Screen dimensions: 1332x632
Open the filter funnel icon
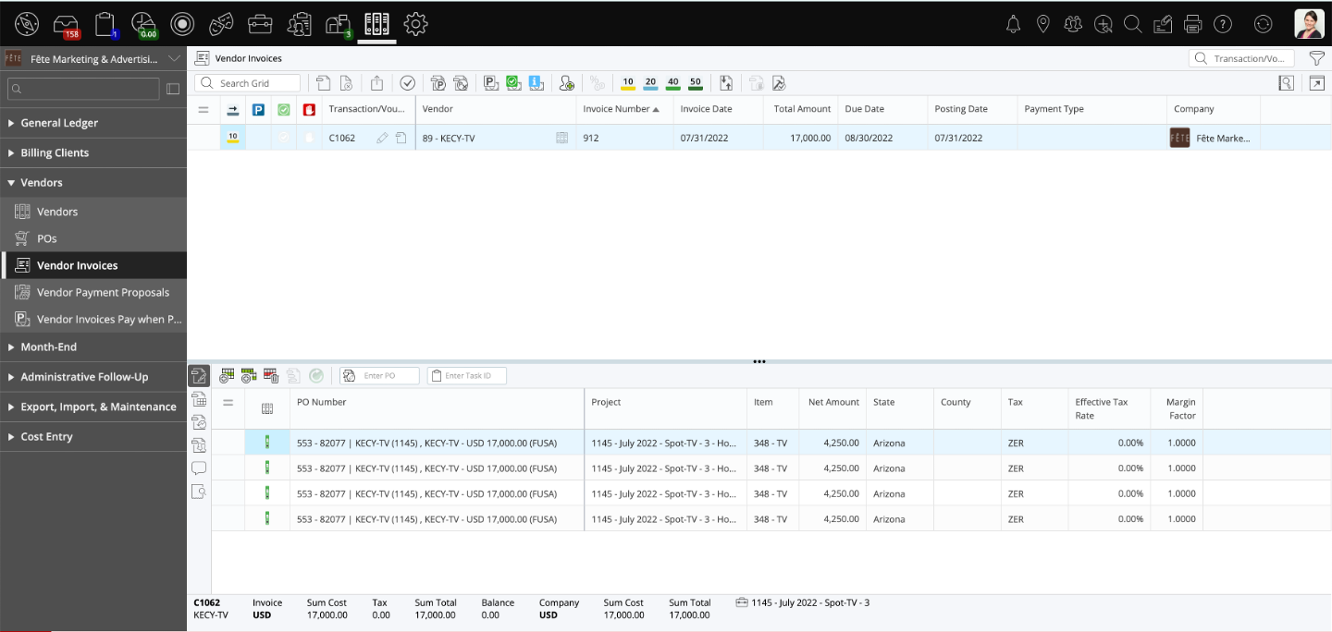tap(1316, 58)
